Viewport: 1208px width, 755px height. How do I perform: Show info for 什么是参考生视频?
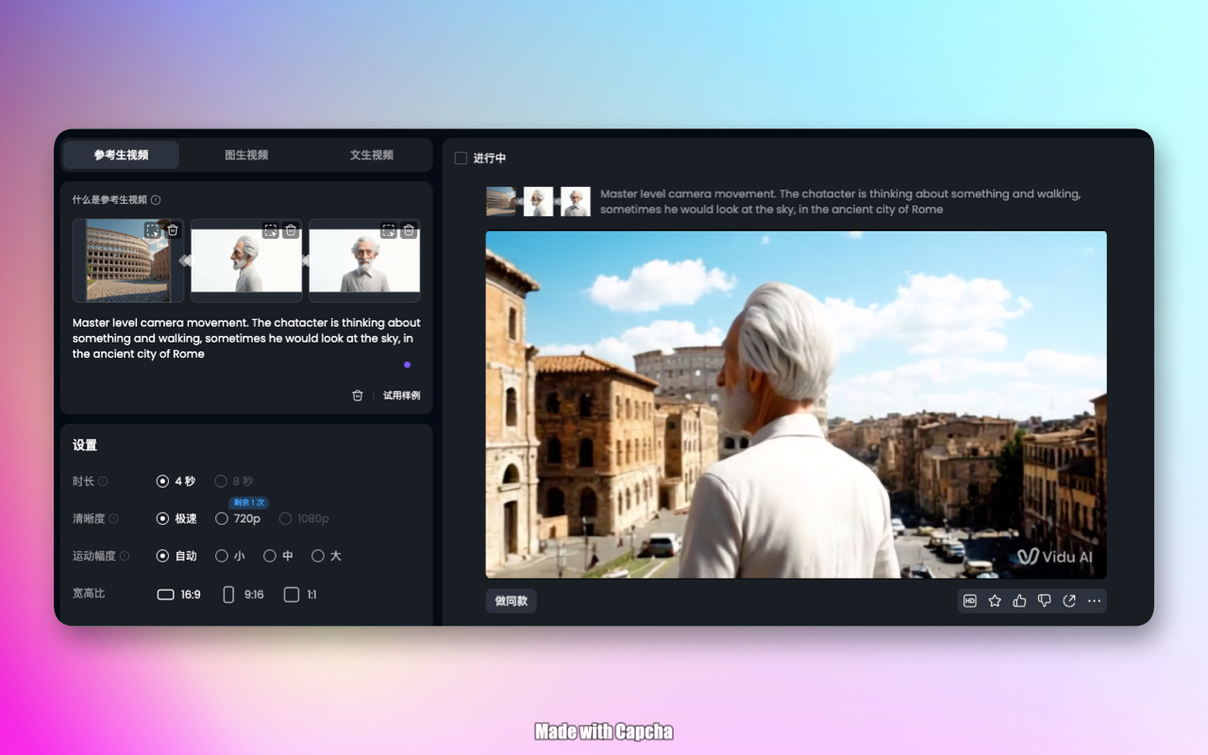click(156, 200)
